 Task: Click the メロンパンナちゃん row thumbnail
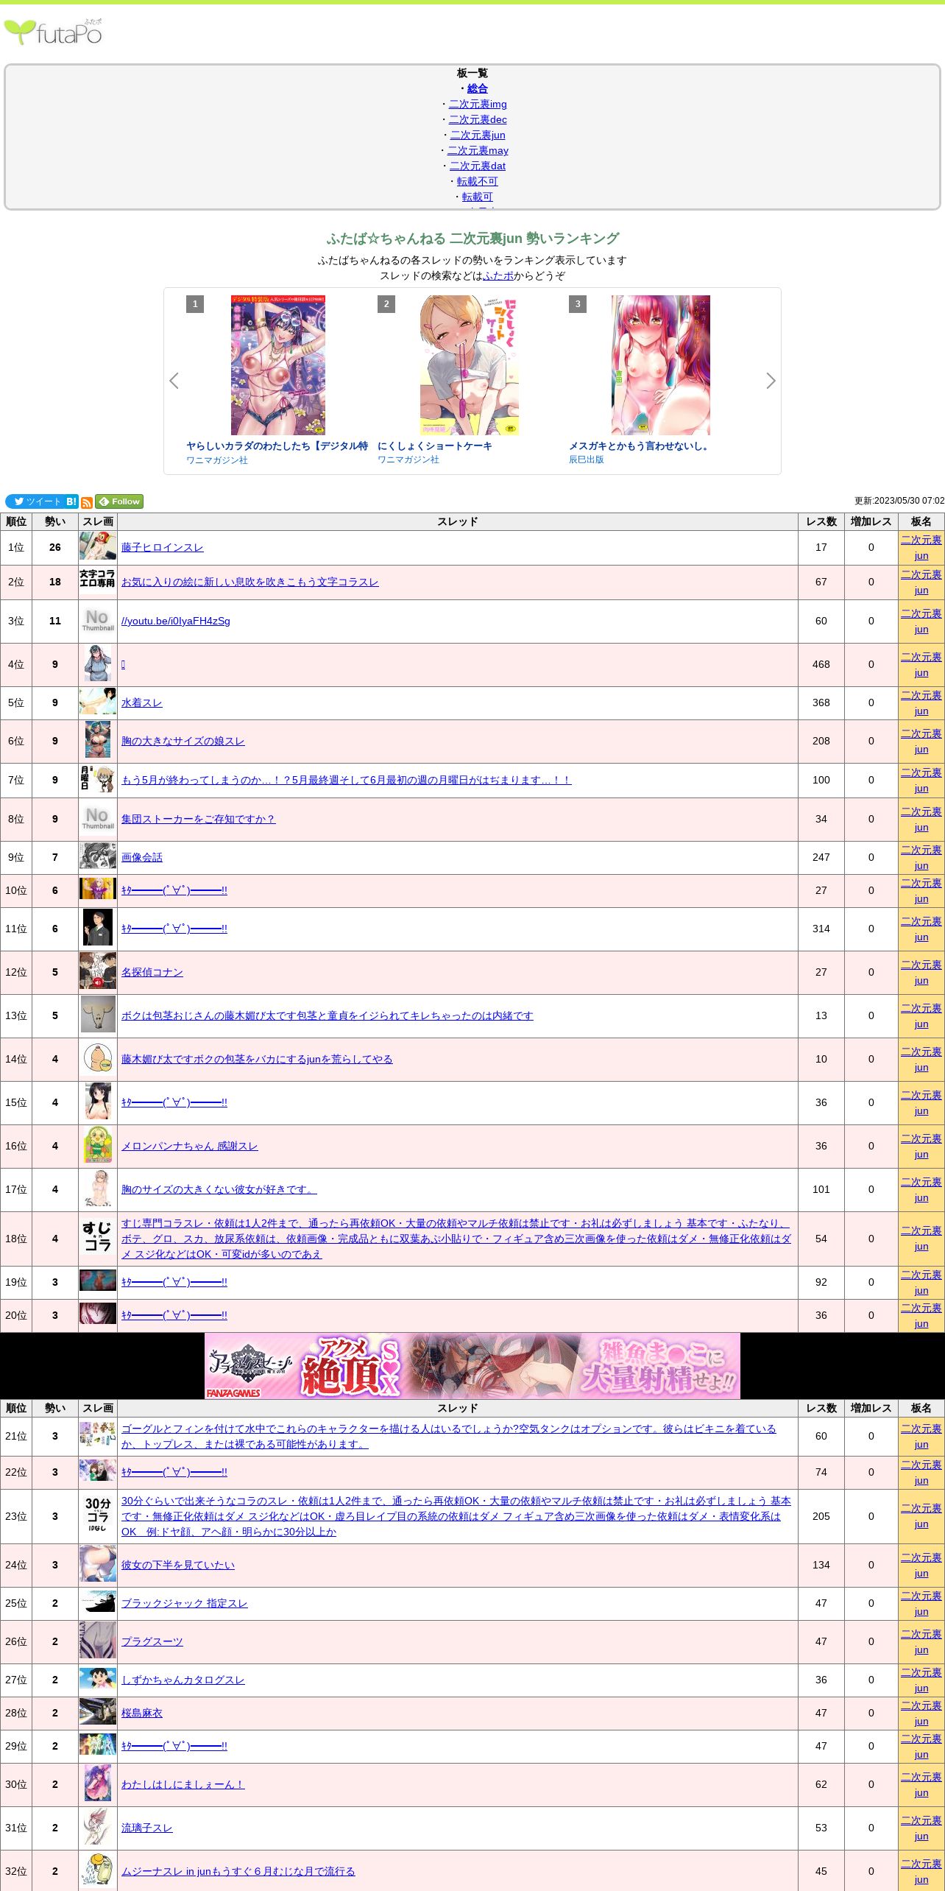(98, 1145)
